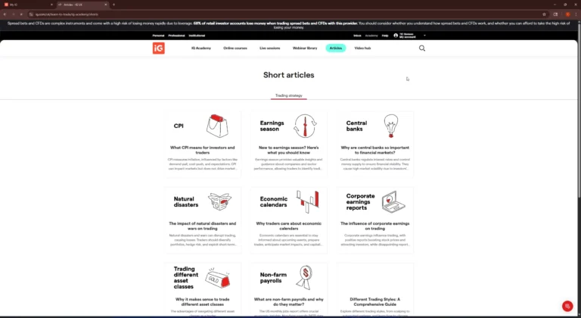Screen dimensions: 581x318
Task: Click the browser profile icon
Action: (x=567, y=14)
